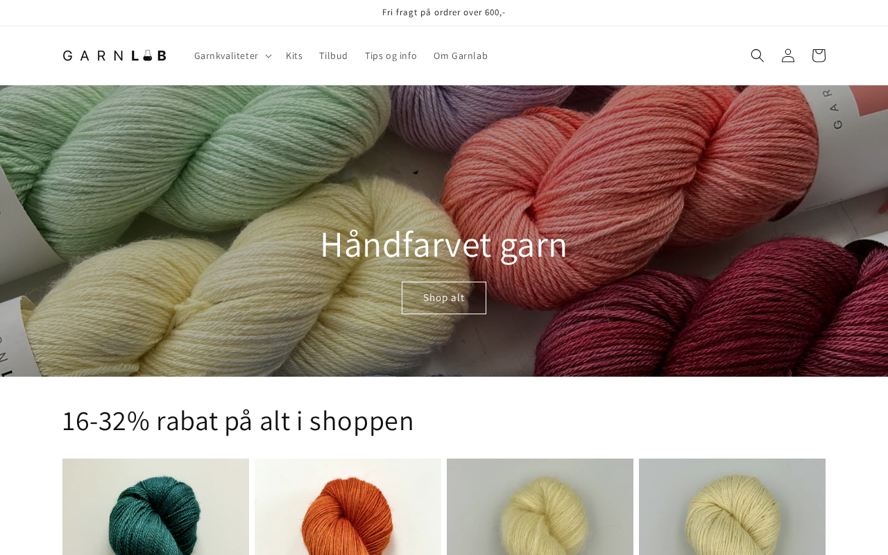Click the Shop alt button

[444, 298]
